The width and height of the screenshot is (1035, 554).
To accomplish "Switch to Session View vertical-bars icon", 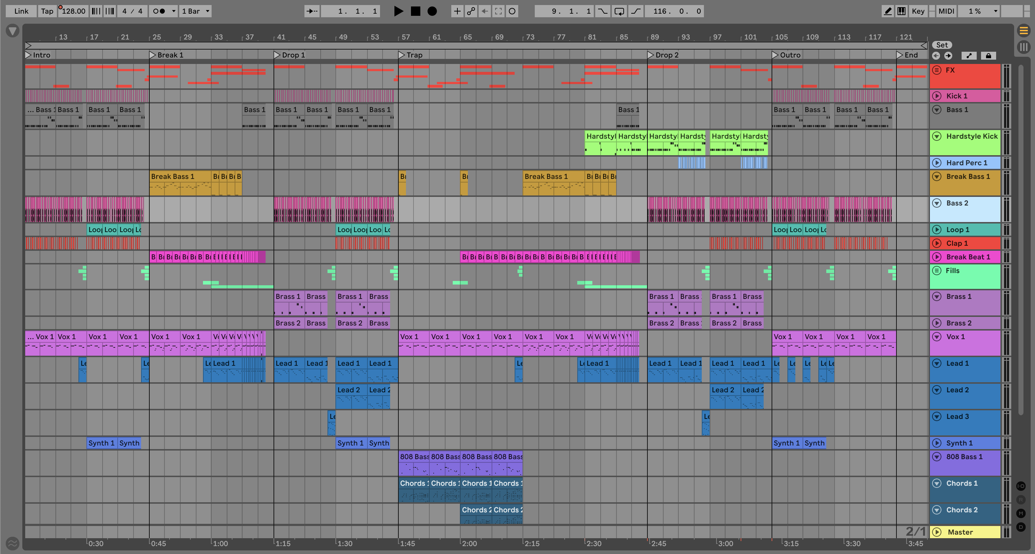I will (x=1023, y=47).
